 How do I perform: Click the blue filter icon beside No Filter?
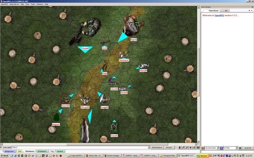click(x=221, y=148)
